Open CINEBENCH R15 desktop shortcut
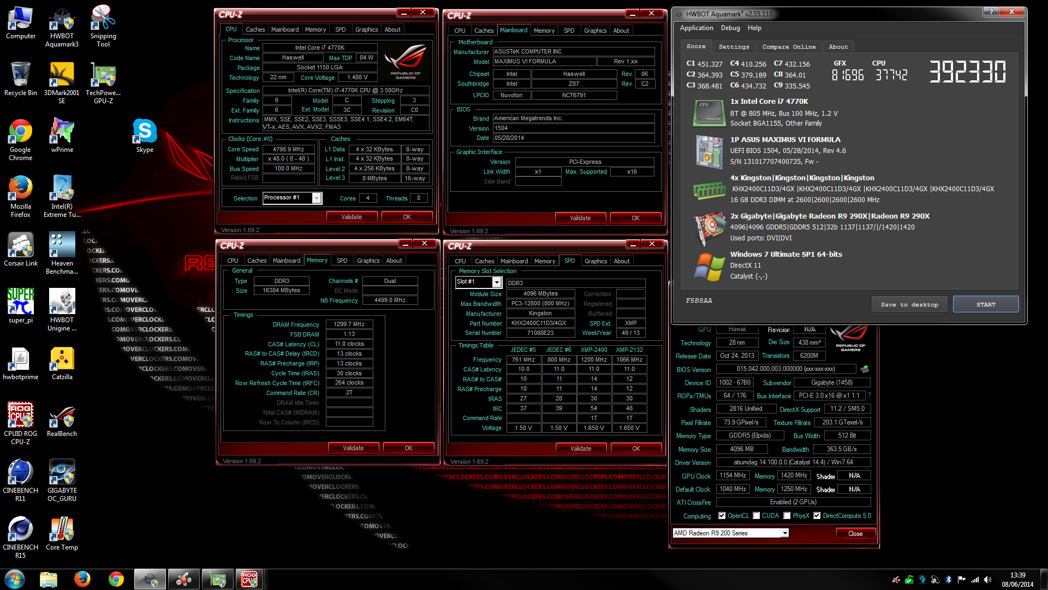1048x590 pixels. (x=21, y=538)
